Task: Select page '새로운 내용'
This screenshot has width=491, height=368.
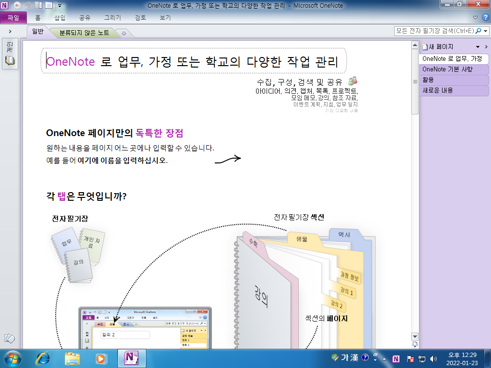Action: pyautogui.click(x=454, y=91)
